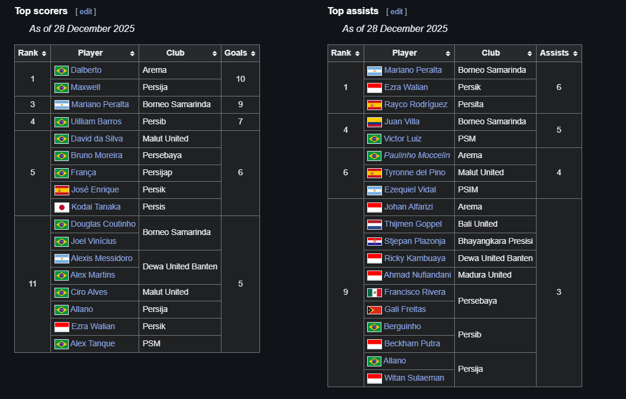Open Alex Martins player page

coord(92,275)
